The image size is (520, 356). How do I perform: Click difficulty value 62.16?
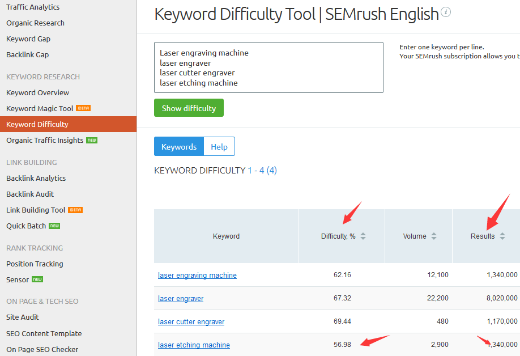(x=342, y=275)
